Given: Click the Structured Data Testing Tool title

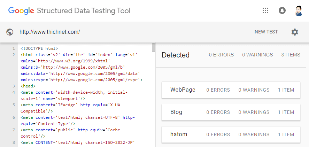Looking at the screenshot, I should [84, 11].
